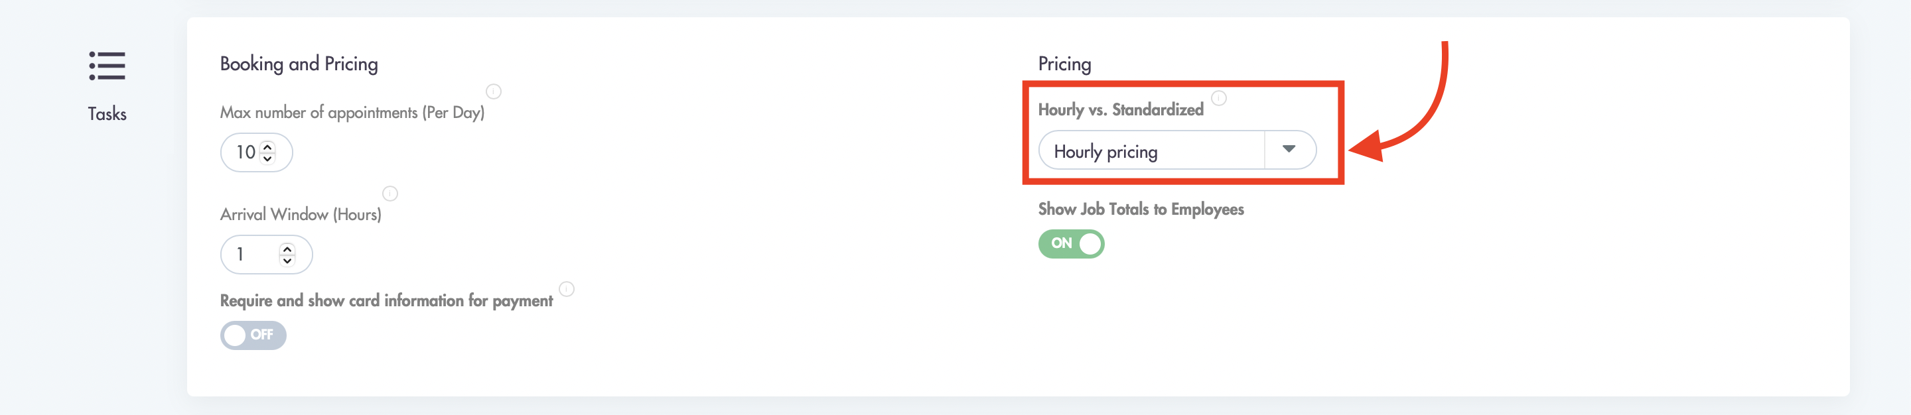Image resolution: width=1911 pixels, height=415 pixels.
Task: Click the Hourly vs. Standardized label
Action: [x=1121, y=109]
